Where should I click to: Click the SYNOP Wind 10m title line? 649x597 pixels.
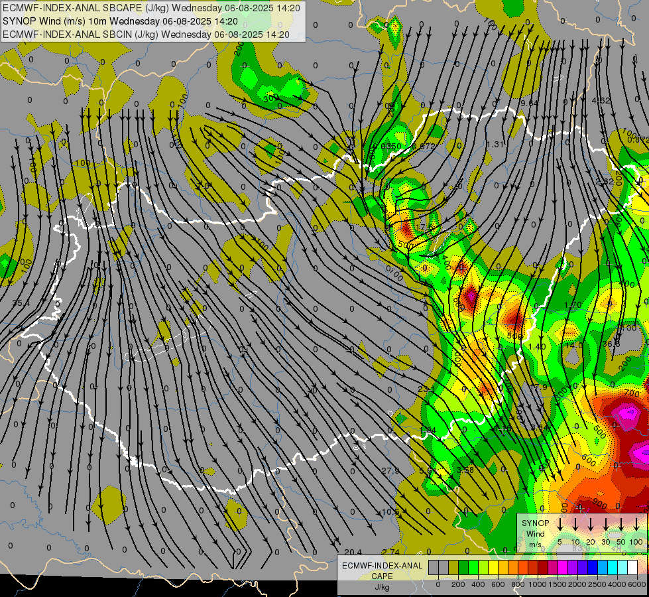tap(120, 21)
